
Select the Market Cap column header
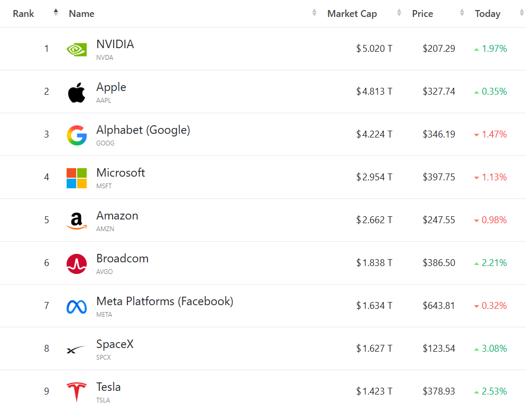pyautogui.click(x=352, y=14)
